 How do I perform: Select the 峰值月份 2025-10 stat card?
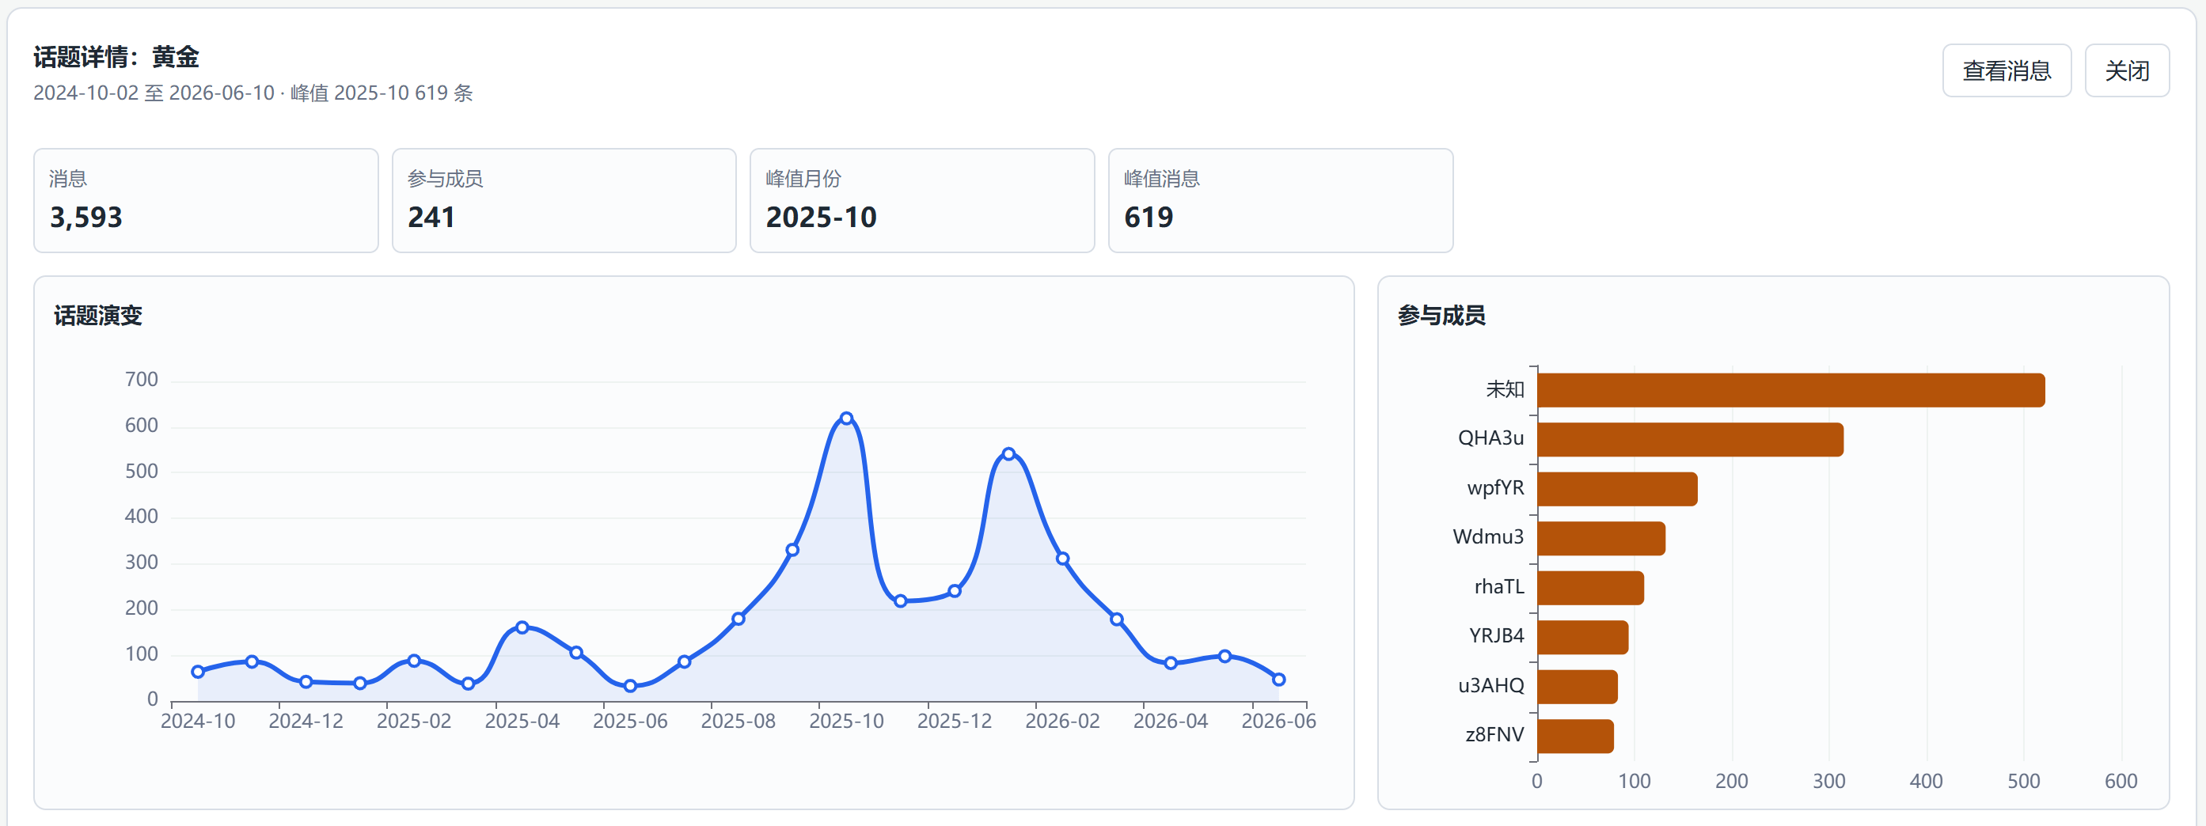click(x=921, y=200)
